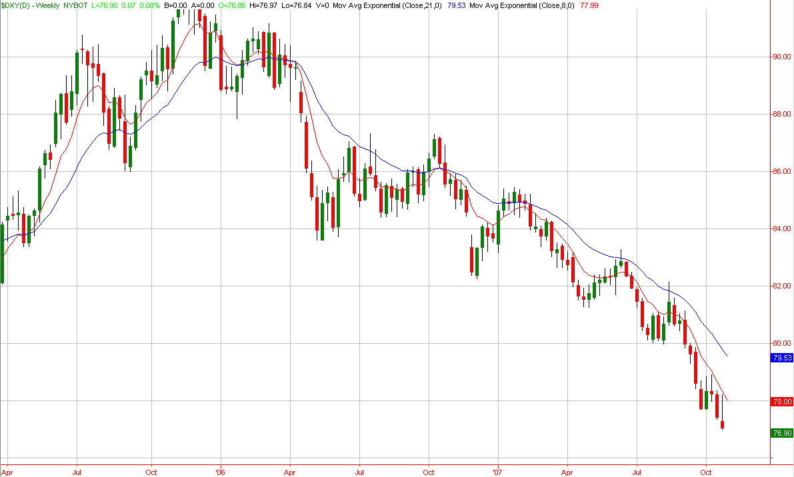Screen dimensions: 794x477
Task: Click the A=0.00 ask value
Action: click(x=203, y=5)
